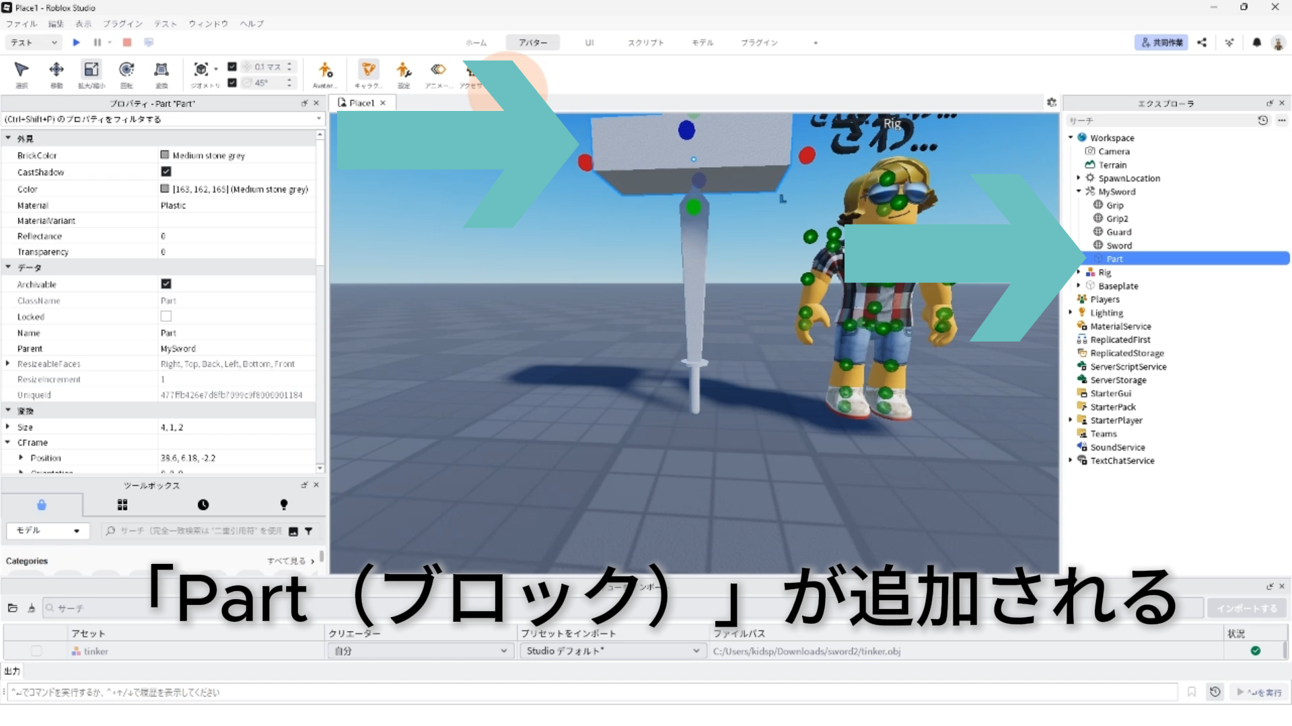Open the Creations tab in Toolbox

click(x=284, y=505)
